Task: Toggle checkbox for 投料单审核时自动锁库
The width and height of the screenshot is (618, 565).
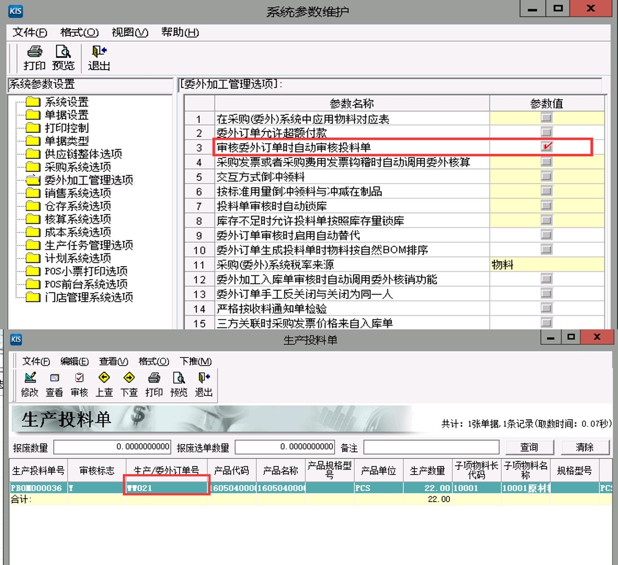Action: click(x=546, y=205)
